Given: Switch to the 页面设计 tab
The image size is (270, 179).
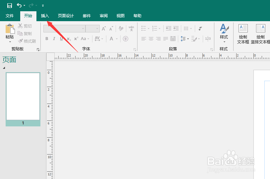Looking at the screenshot, I should 66,16.
